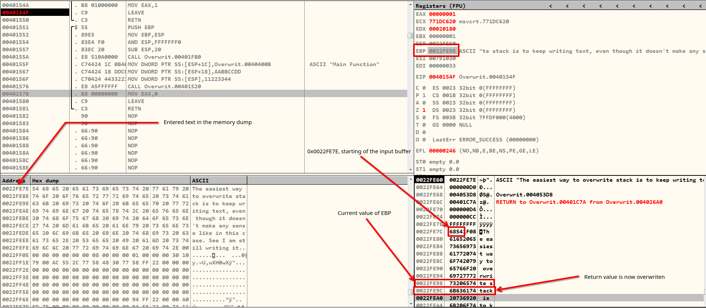This screenshot has height=308, width=706.
Task: Select stack row at address 0022FE78
Action: pos(559,224)
